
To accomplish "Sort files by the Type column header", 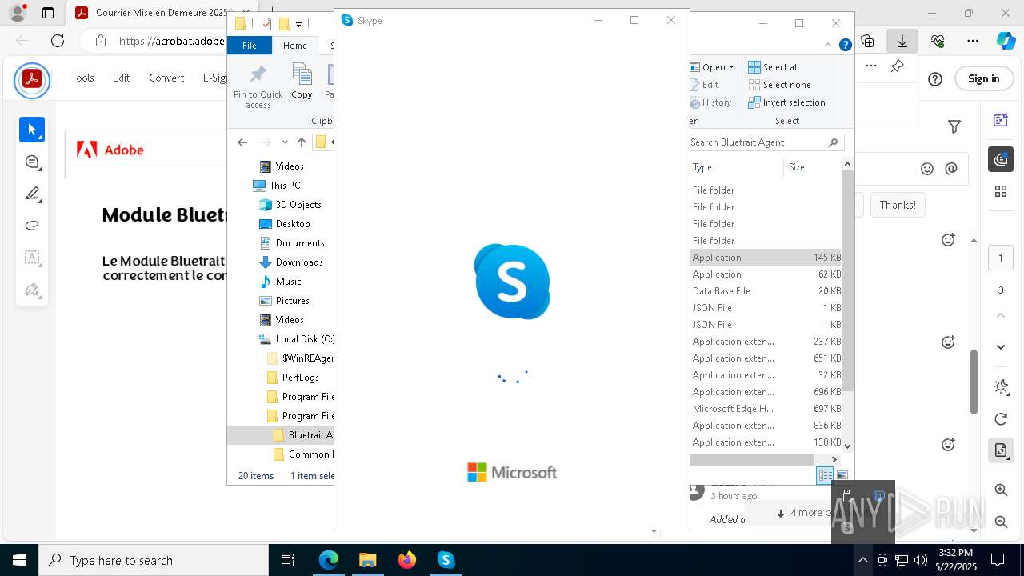I will pyautogui.click(x=736, y=167).
